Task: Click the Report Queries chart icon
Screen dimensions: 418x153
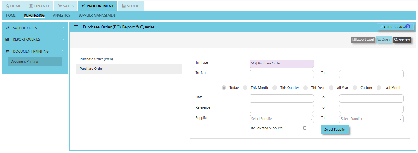Action: (x=7, y=39)
